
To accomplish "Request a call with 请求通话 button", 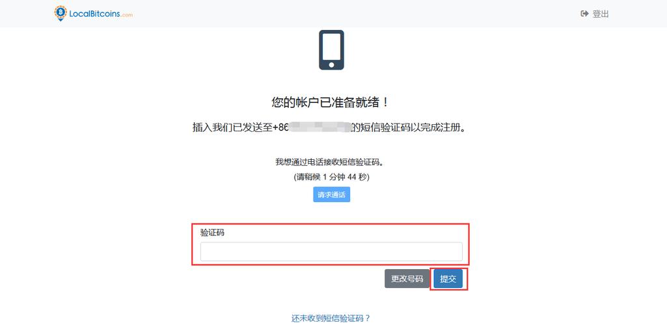I will point(331,194).
